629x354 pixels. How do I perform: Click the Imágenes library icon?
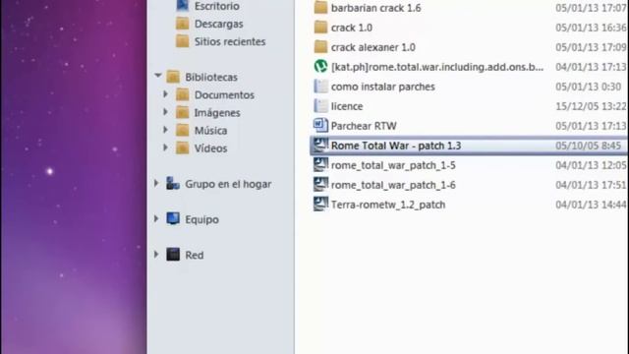point(183,112)
